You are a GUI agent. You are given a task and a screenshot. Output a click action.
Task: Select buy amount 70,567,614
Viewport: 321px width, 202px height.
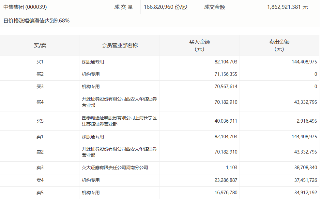coord(226,87)
